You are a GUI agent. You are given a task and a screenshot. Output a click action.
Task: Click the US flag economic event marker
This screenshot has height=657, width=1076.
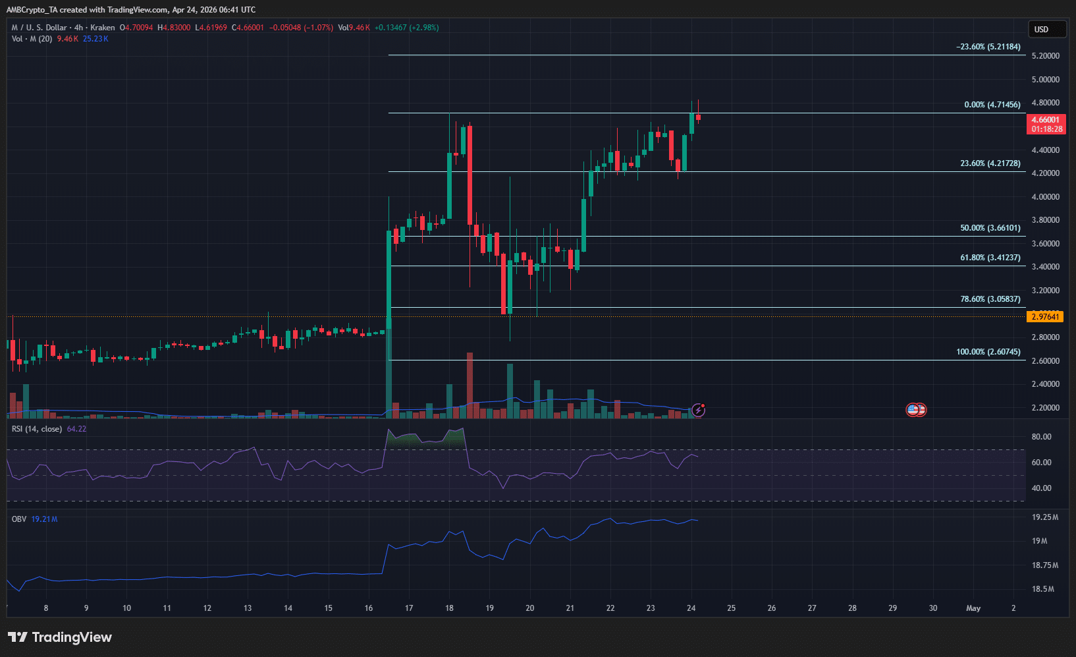pyautogui.click(x=915, y=410)
